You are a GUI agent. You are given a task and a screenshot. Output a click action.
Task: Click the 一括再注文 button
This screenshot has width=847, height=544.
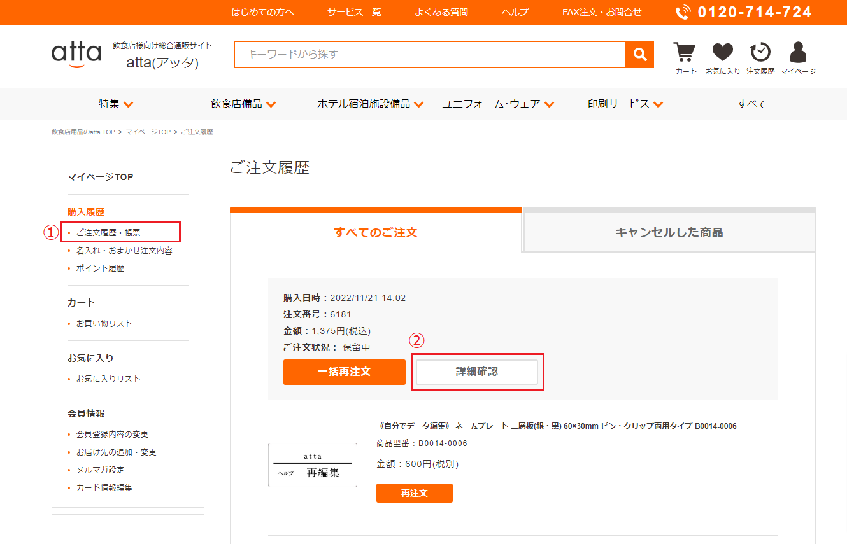tap(344, 372)
